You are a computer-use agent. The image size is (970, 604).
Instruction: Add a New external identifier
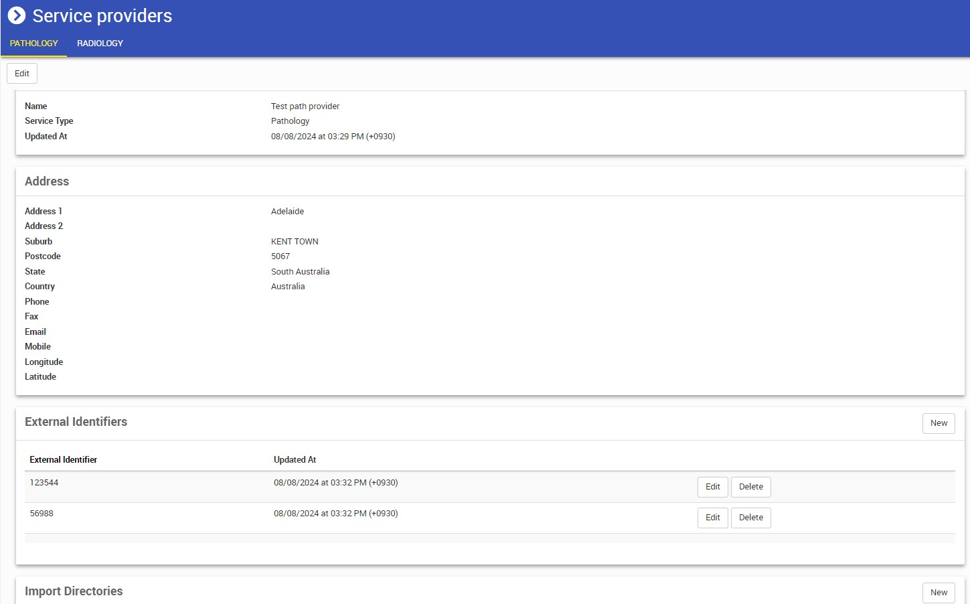939,423
